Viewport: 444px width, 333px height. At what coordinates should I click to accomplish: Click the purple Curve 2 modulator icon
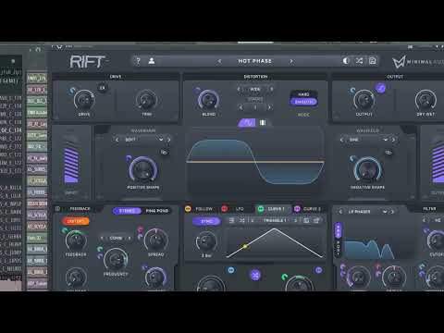(297, 209)
